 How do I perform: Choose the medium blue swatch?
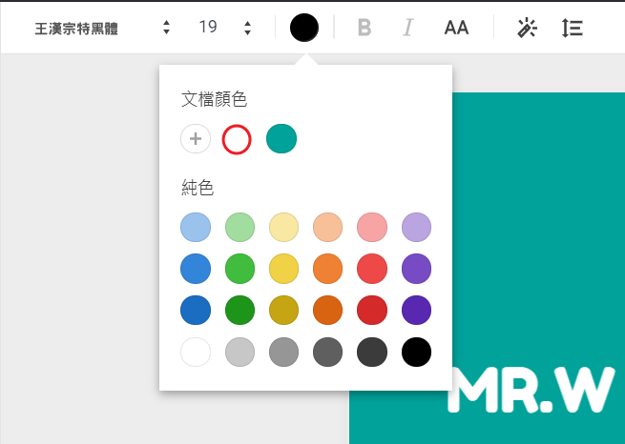coord(196,269)
